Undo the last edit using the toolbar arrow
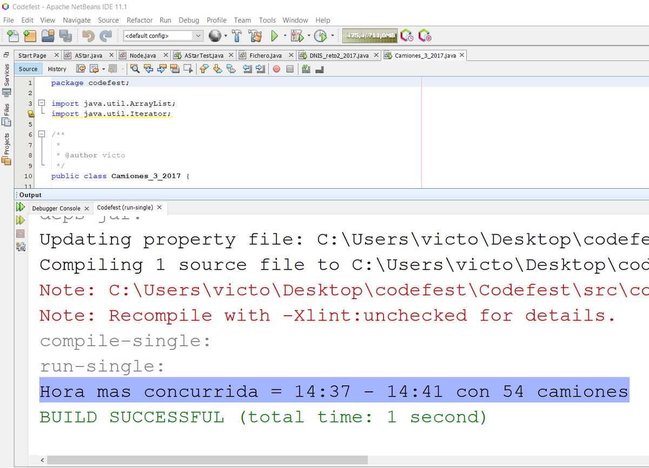The height and width of the screenshot is (468, 649). point(89,36)
